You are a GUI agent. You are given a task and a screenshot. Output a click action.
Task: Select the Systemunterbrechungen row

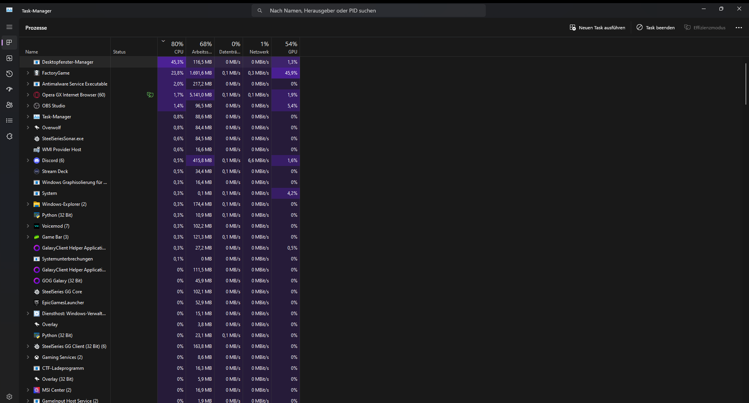click(160, 259)
